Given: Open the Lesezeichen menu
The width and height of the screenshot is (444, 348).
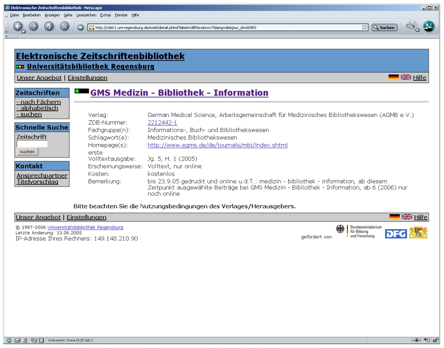Looking at the screenshot, I should coord(87,14).
